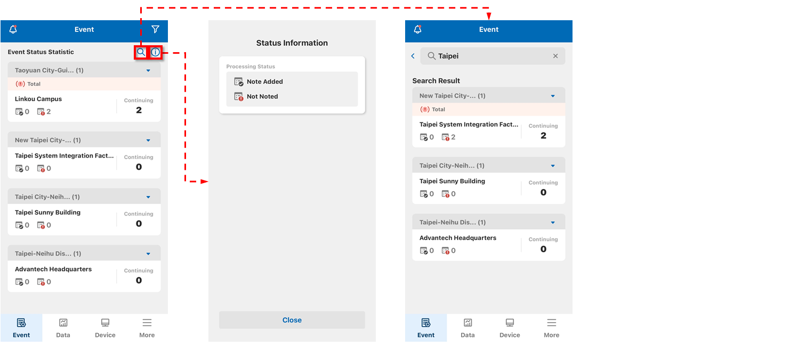Switch to Data tab in left panel
The width and height of the screenshot is (806, 362).
pos(63,327)
